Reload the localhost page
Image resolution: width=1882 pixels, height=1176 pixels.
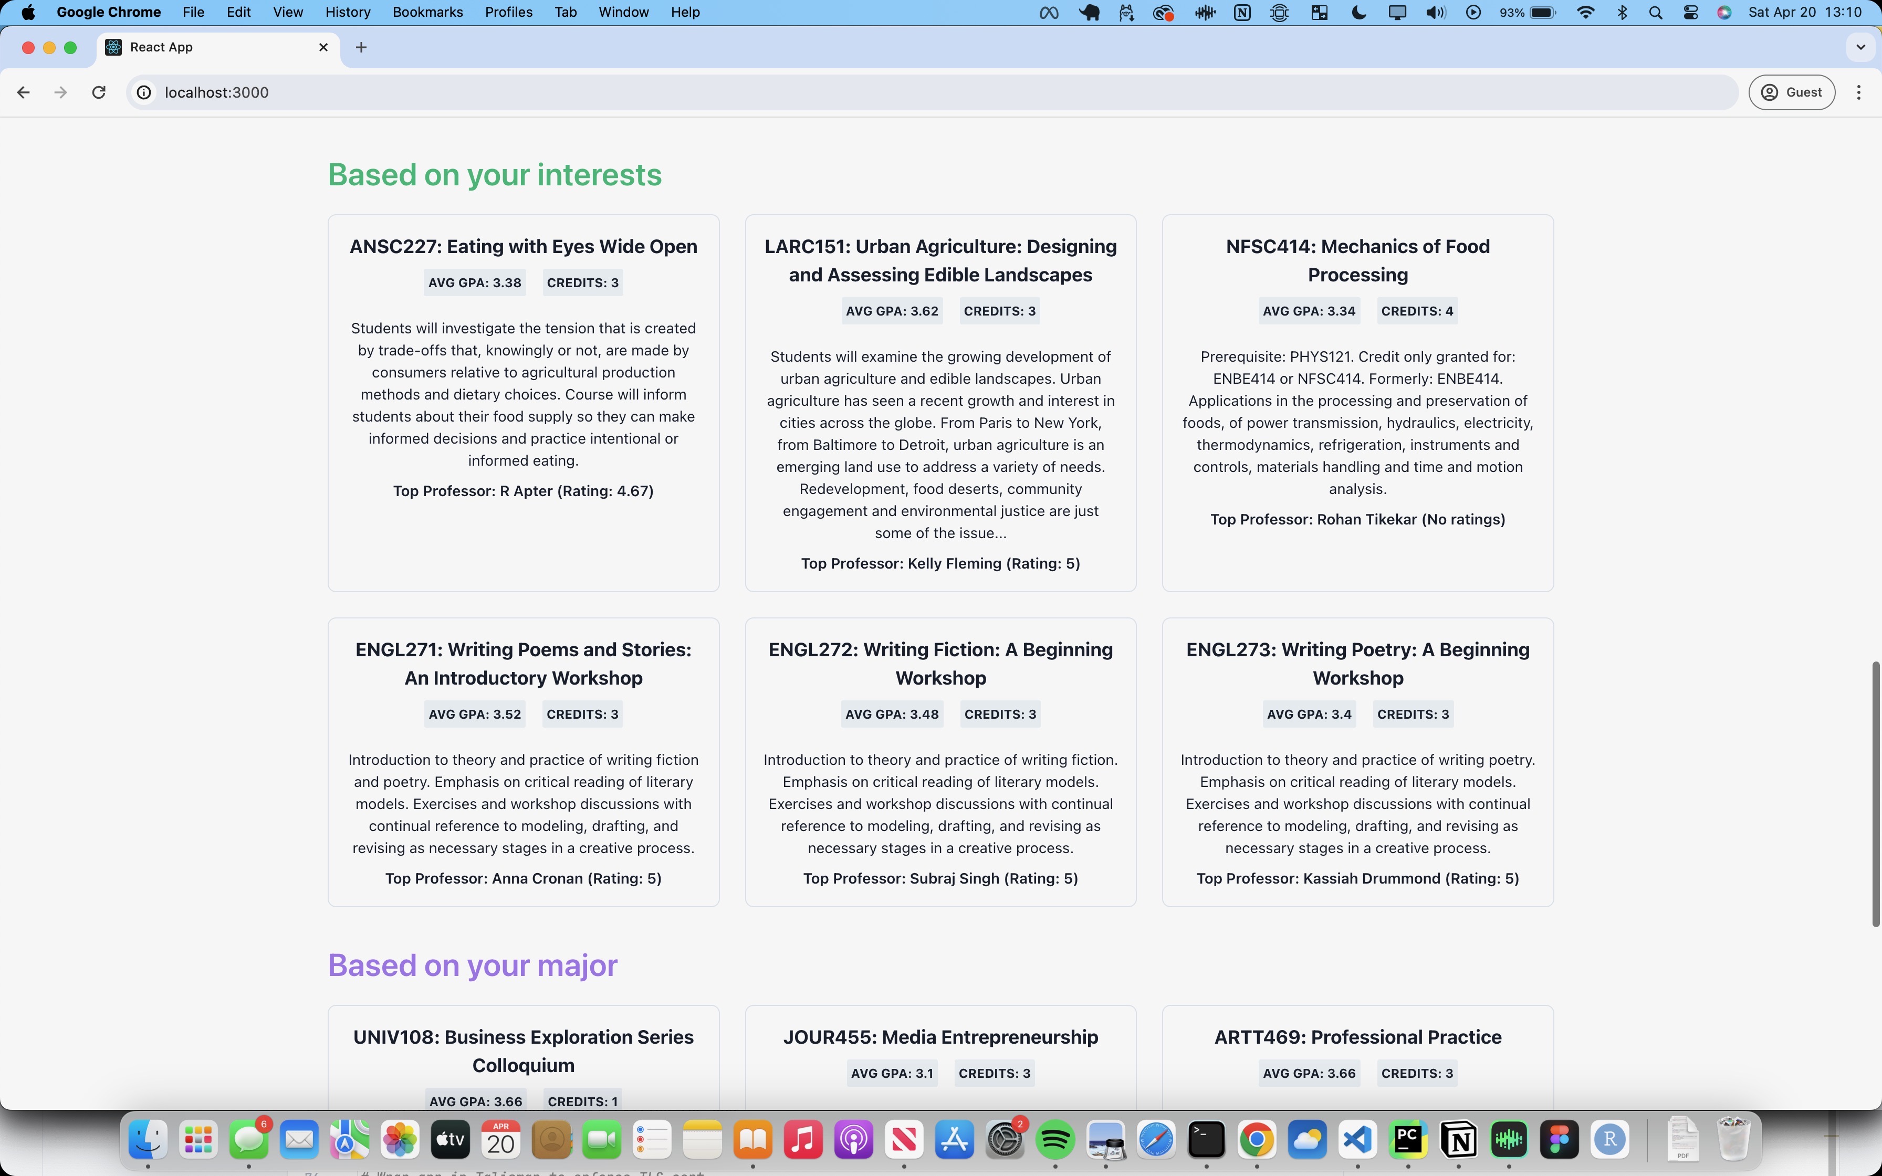pyautogui.click(x=99, y=92)
